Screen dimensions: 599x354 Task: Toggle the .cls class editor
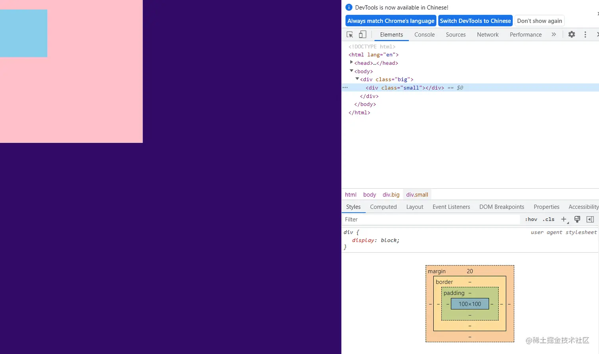click(549, 219)
